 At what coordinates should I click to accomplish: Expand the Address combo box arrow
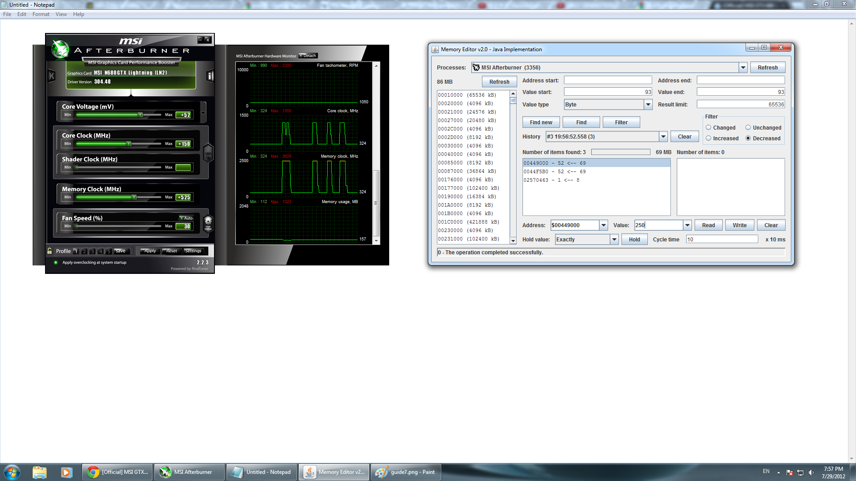[x=604, y=225]
